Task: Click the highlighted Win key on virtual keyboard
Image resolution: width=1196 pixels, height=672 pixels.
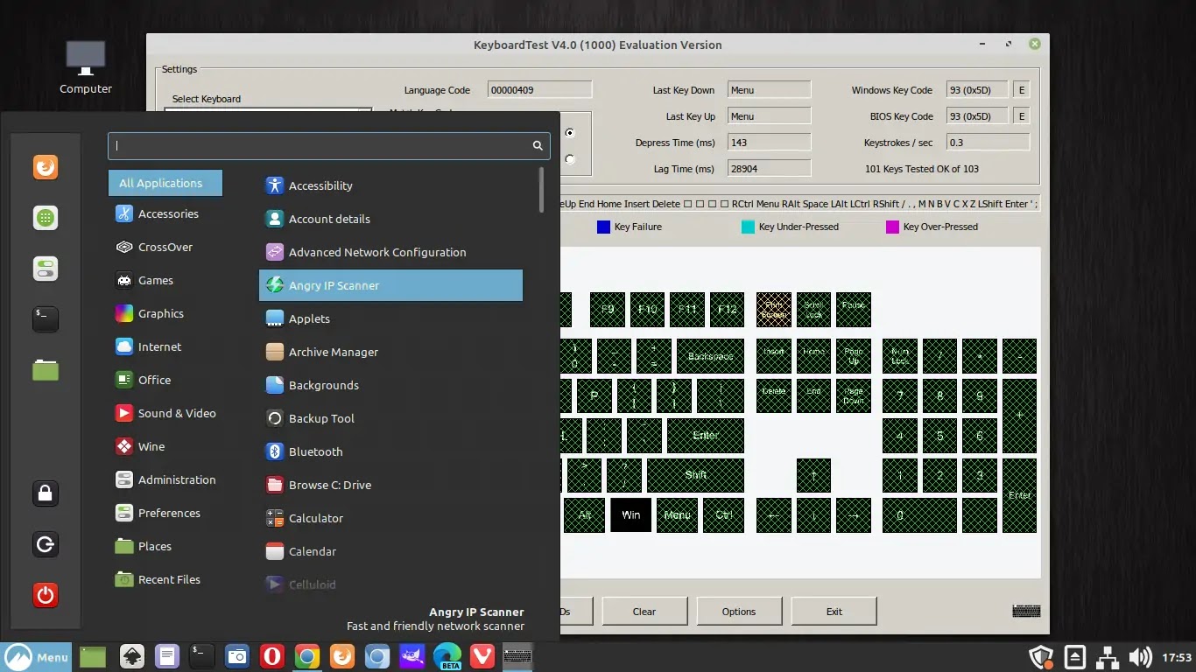Action: (631, 514)
